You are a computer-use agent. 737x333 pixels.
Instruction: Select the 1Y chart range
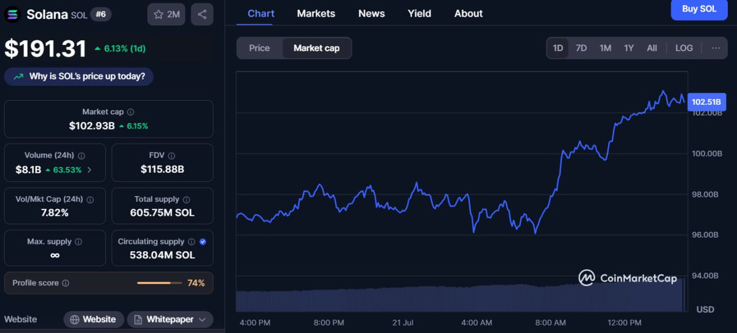[629, 48]
